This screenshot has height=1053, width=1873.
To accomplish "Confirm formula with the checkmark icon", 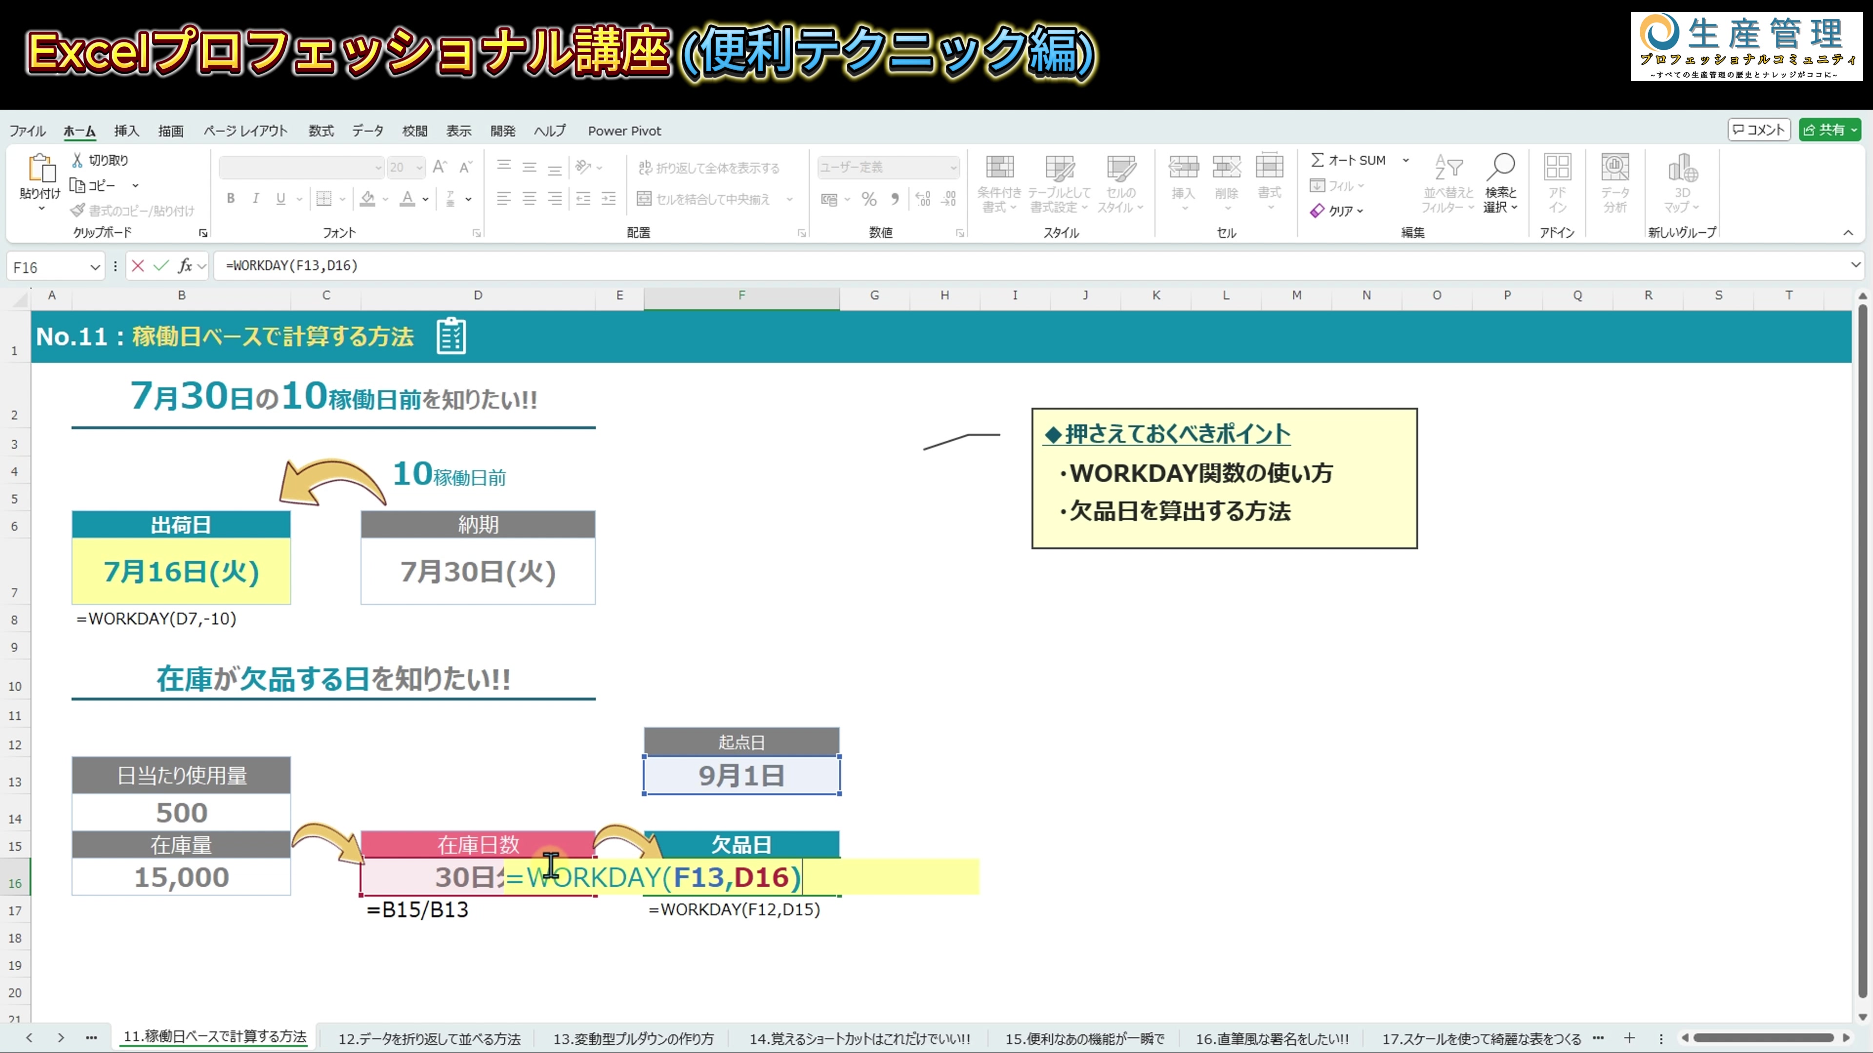I will coord(161,266).
